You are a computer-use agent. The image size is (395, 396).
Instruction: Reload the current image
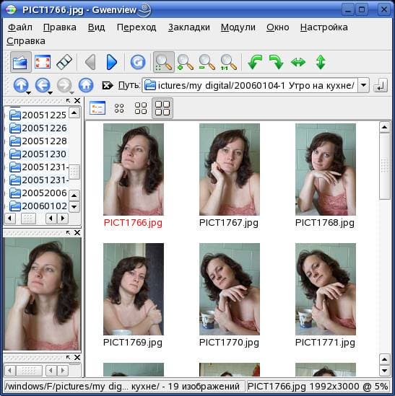pos(138,62)
